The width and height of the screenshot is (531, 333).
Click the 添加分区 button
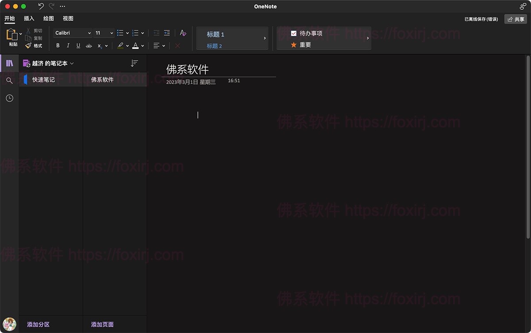(38, 324)
